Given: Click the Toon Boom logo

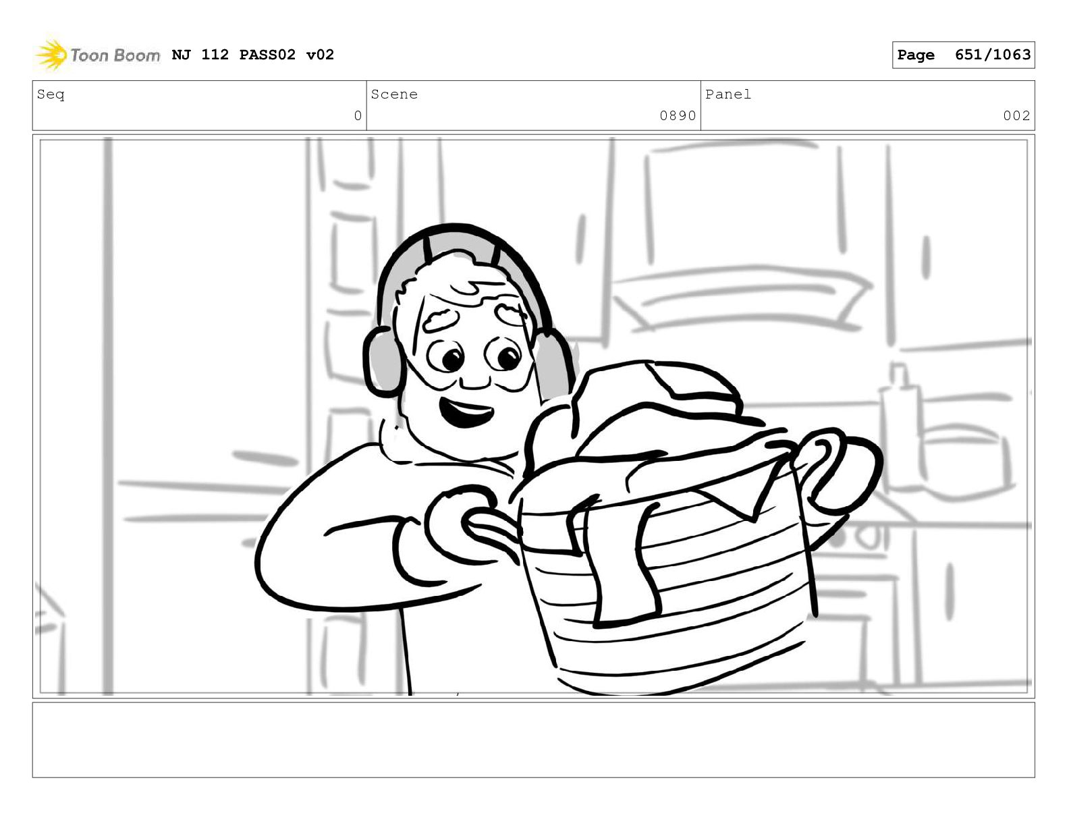Looking at the screenshot, I should pos(98,55).
